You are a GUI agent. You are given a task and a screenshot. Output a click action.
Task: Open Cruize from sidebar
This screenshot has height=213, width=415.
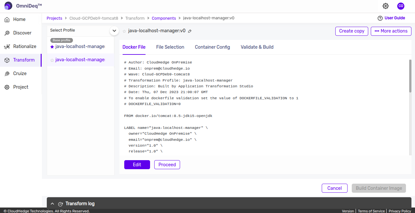tap(20, 73)
